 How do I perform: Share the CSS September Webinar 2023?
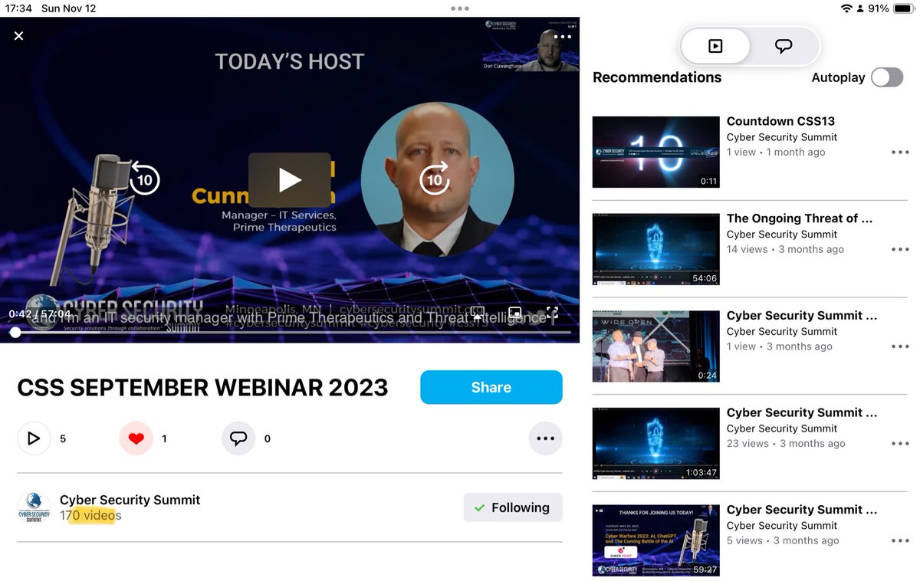(491, 387)
